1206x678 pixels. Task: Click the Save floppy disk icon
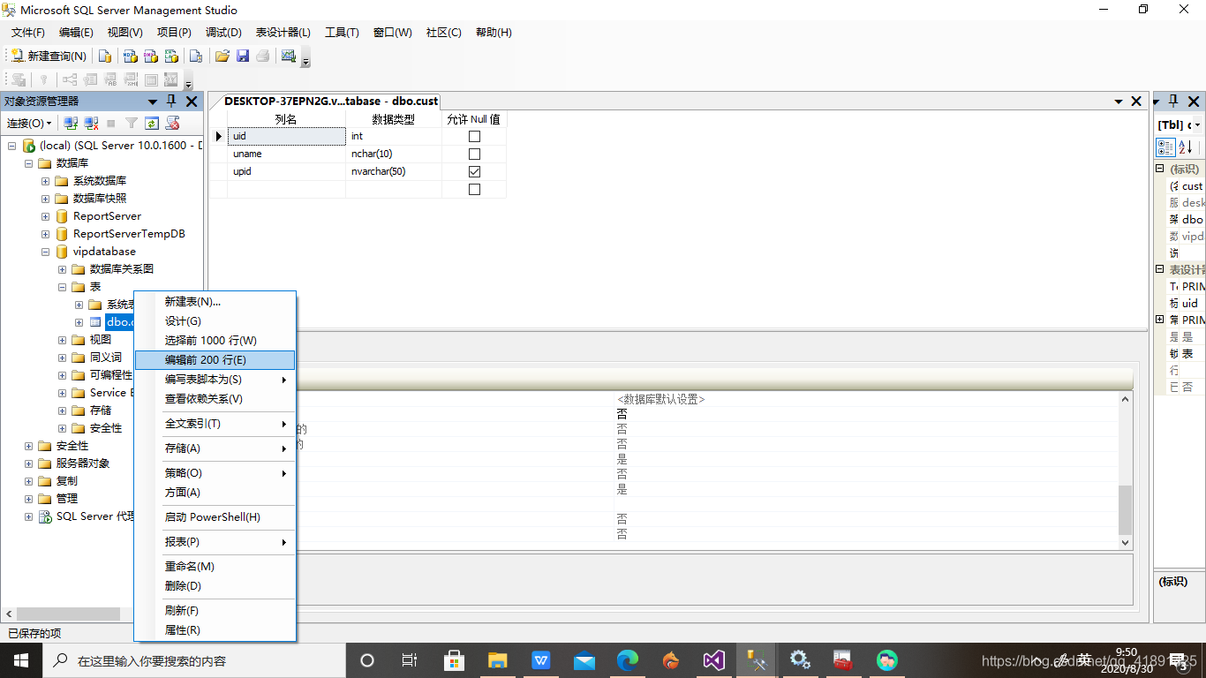[x=243, y=56]
